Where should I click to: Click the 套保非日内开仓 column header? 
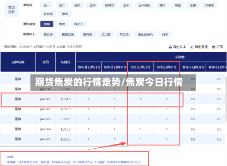pos(193,67)
